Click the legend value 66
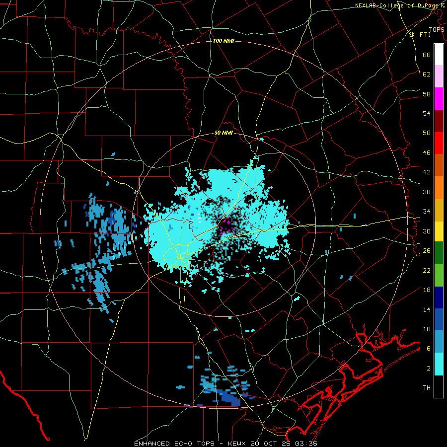This screenshot has height=447, width=447. click(x=427, y=55)
